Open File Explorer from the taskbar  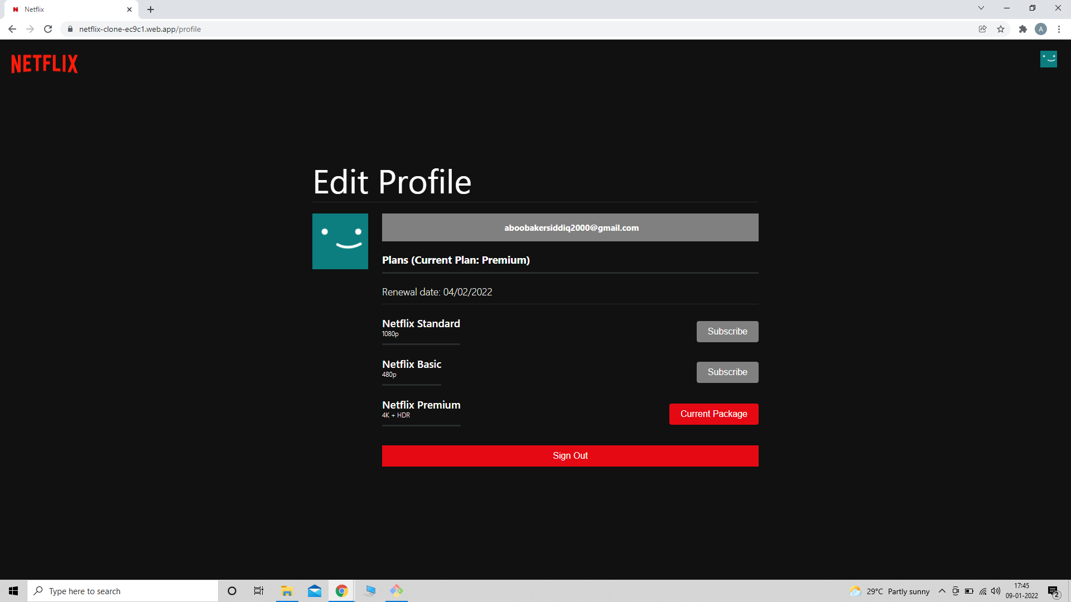pos(287,591)
